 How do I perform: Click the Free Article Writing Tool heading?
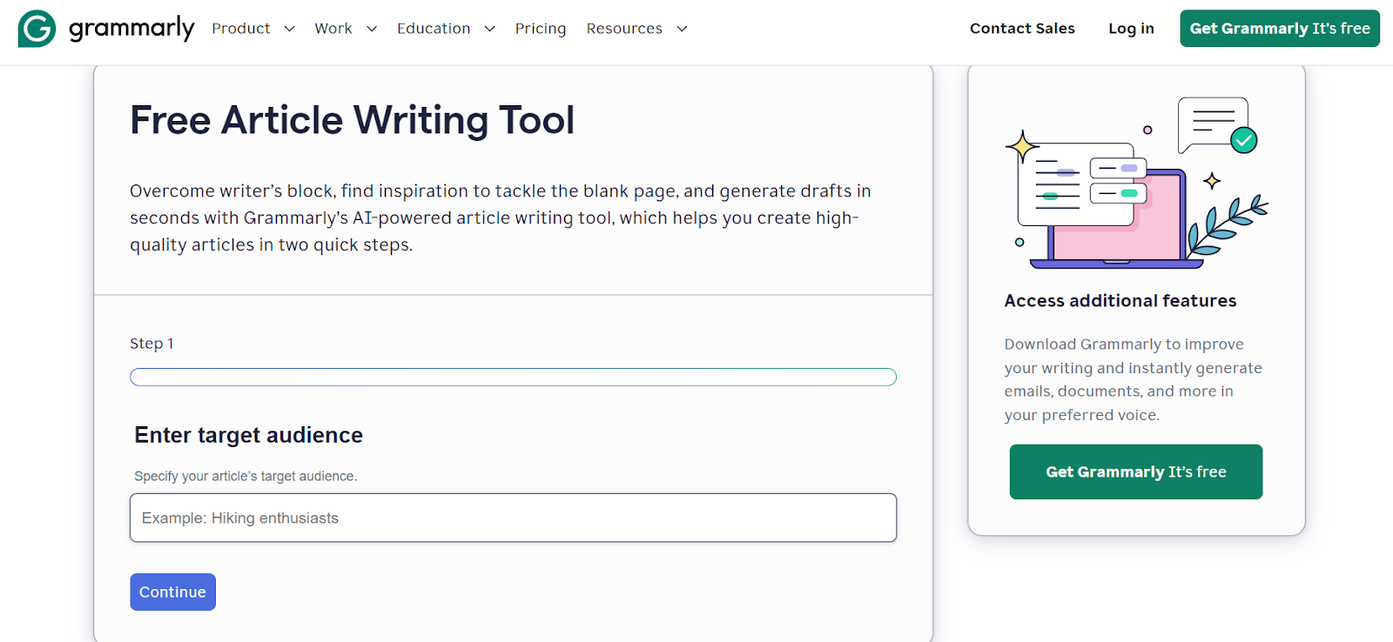click(x=353, y=120)
